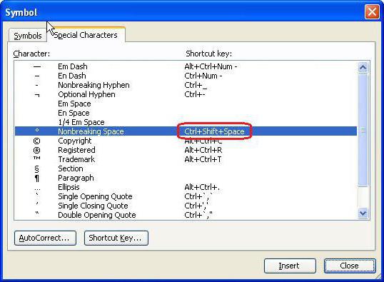Select the Copyright character row
384x282 pixels.
tap(186, 141)
